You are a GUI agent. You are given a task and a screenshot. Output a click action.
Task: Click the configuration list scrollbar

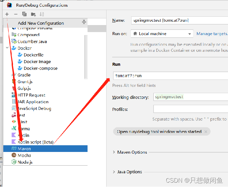86,57
